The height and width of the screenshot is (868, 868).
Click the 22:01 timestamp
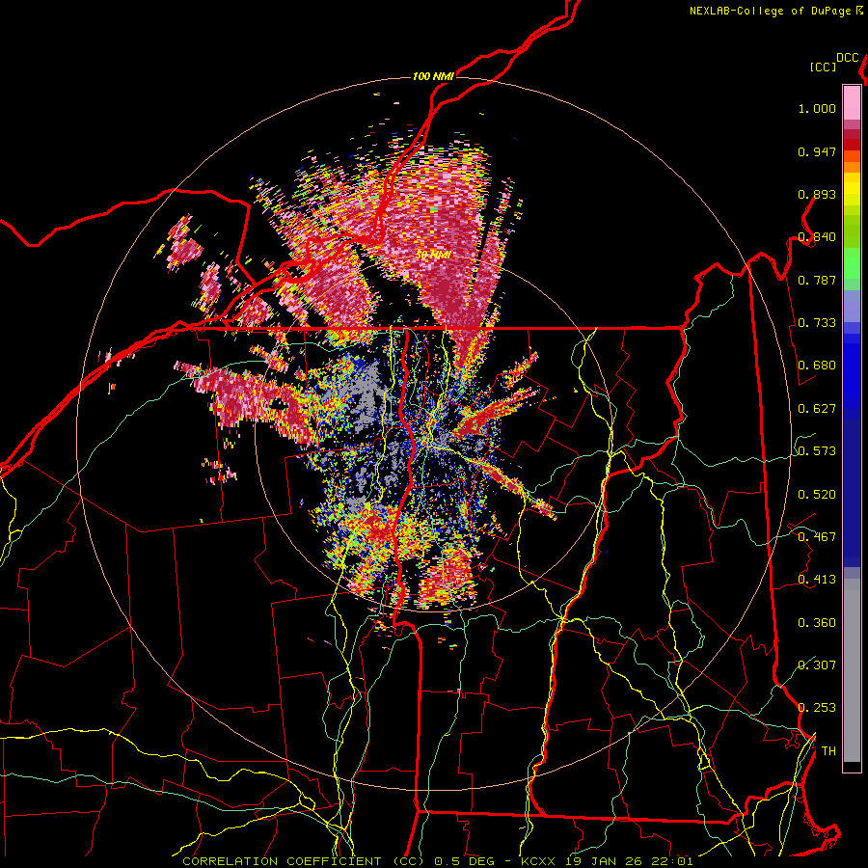click(x=671, y=861)
